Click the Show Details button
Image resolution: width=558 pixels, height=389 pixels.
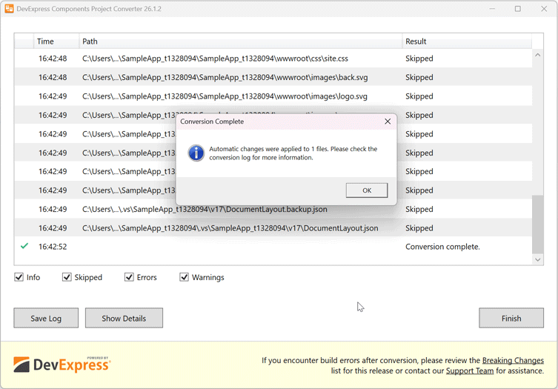pos(124,318)
